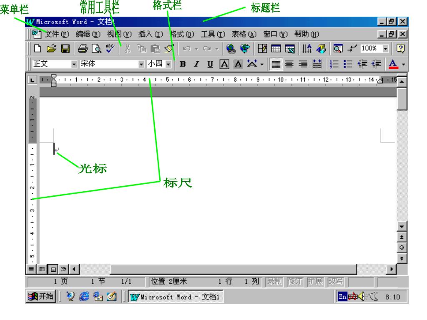The image size is (427, 320).
Task: Open Tables and Borders tool
Action: (262, 49)
